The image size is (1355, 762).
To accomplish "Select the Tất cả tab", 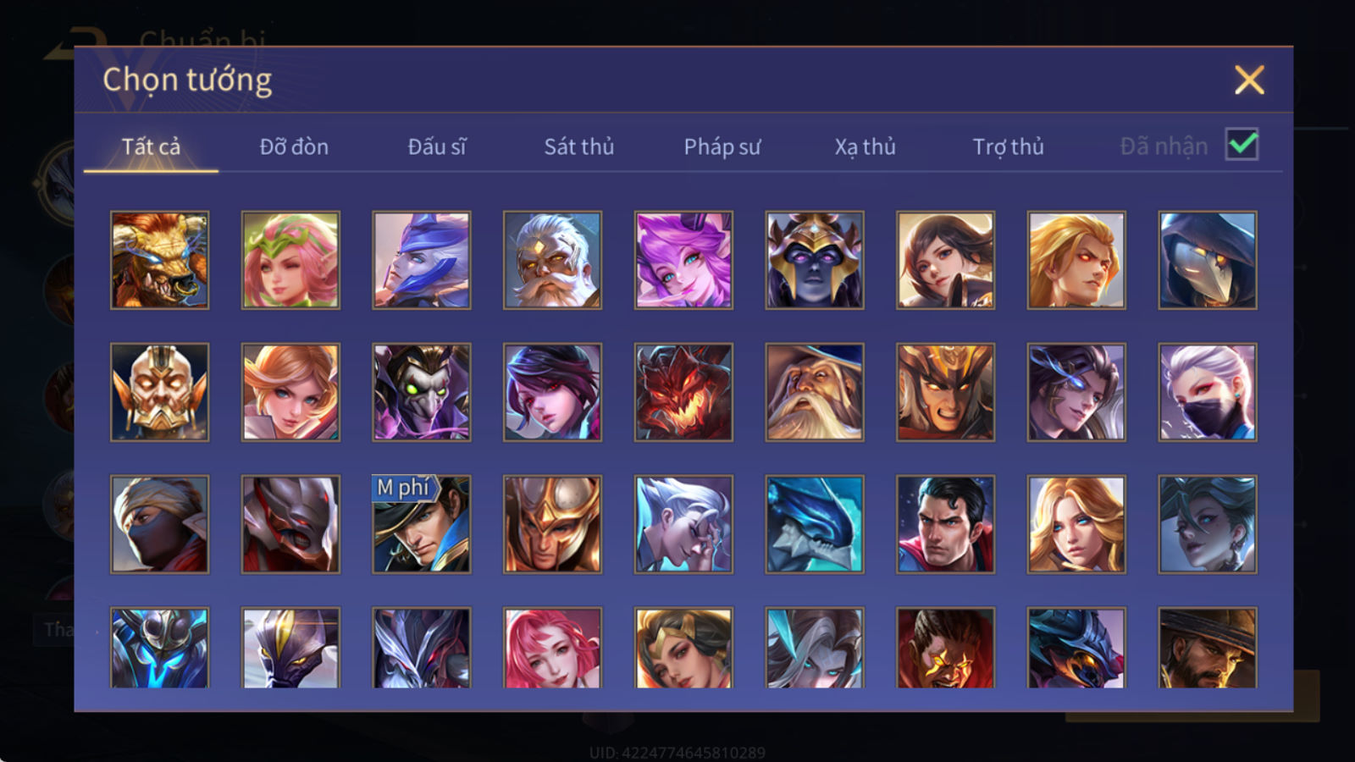I will pos(151,146).
